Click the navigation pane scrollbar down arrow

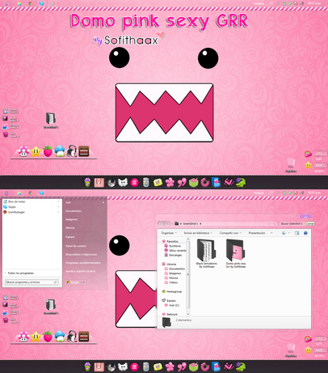pyautogui.click(x=188, y=314)
